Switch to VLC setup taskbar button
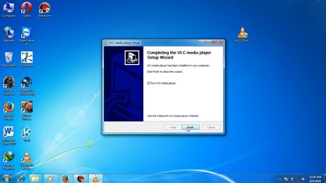Viewport: 326px width, 183px height. coord(96,178)
